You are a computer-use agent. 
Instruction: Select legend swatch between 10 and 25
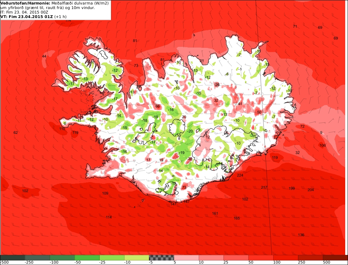point(211,257)
